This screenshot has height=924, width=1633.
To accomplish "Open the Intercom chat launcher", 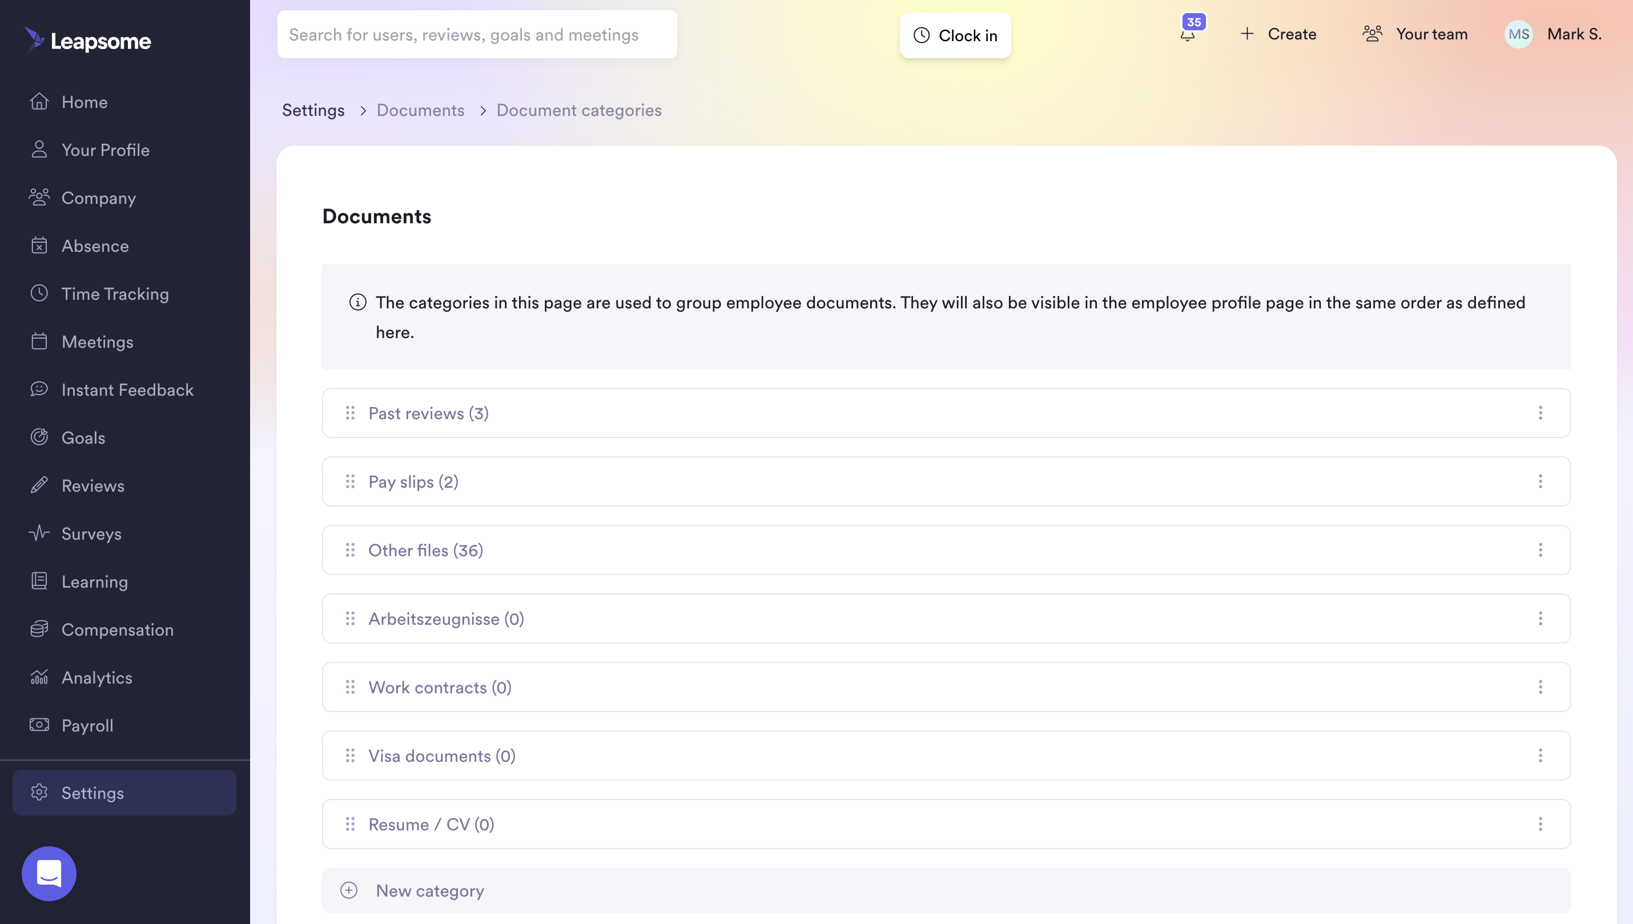I will (x=49, y=873).
